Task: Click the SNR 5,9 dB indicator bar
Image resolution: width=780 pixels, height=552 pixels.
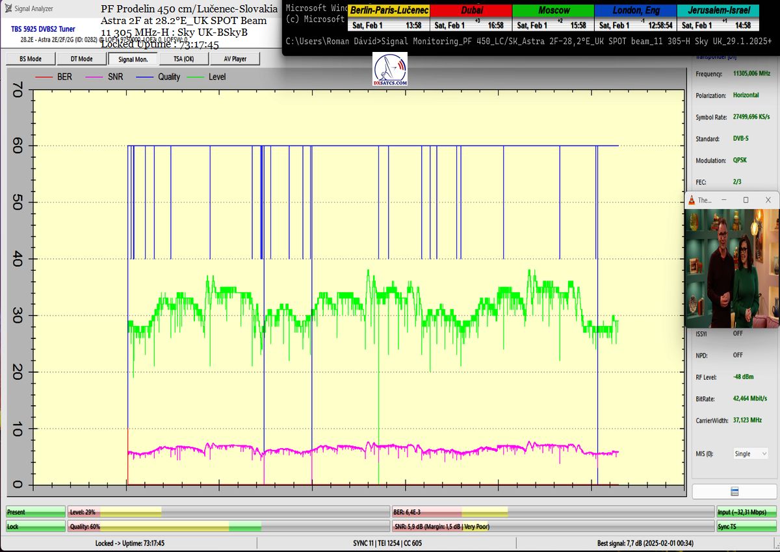Action: click(x=552, y=527)
